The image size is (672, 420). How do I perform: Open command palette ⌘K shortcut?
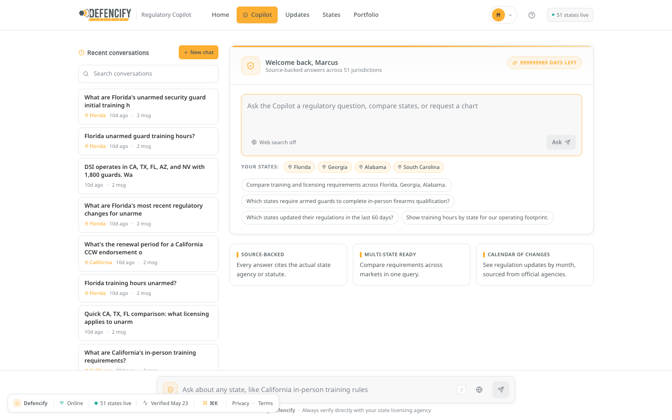210,403
